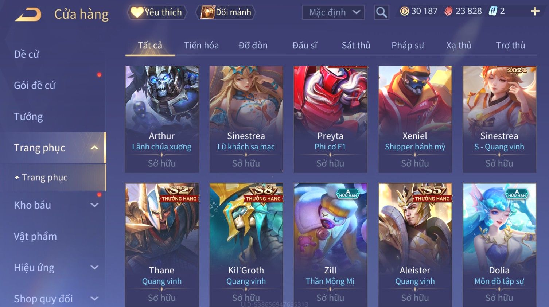Select Arthur Lãnh chúa xương skin card

coord(162,119)
